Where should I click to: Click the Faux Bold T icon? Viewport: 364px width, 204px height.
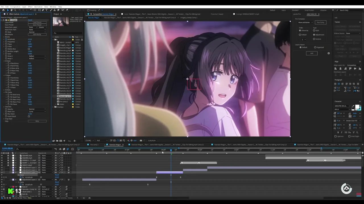[x=338, y=132]
